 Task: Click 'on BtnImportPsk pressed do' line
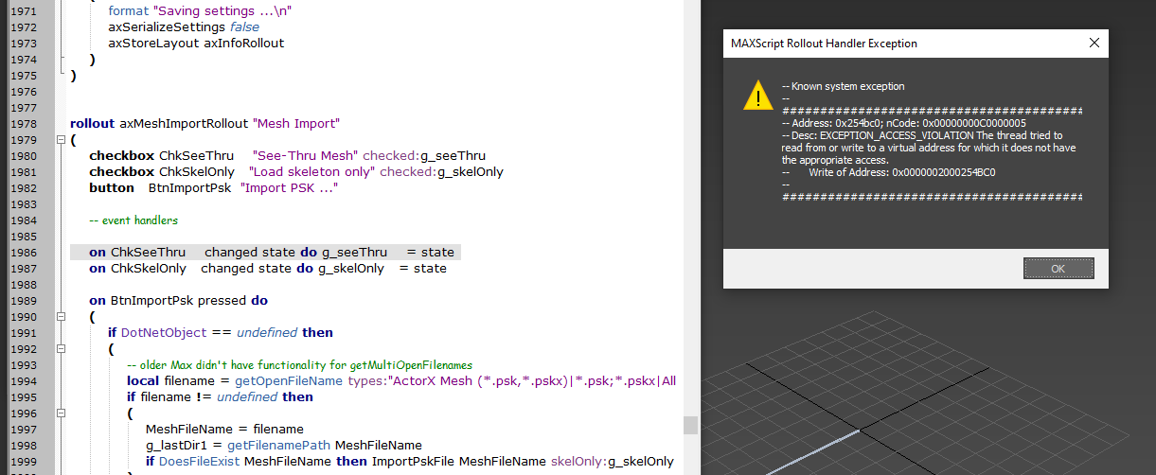point(179,301)
